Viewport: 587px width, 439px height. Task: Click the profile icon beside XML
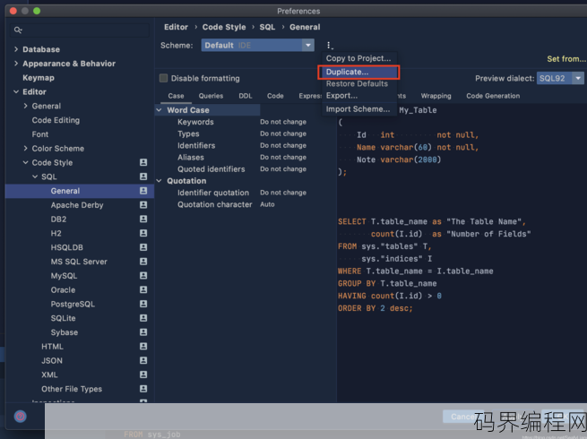pyautogui.click(x=143, y=374)
